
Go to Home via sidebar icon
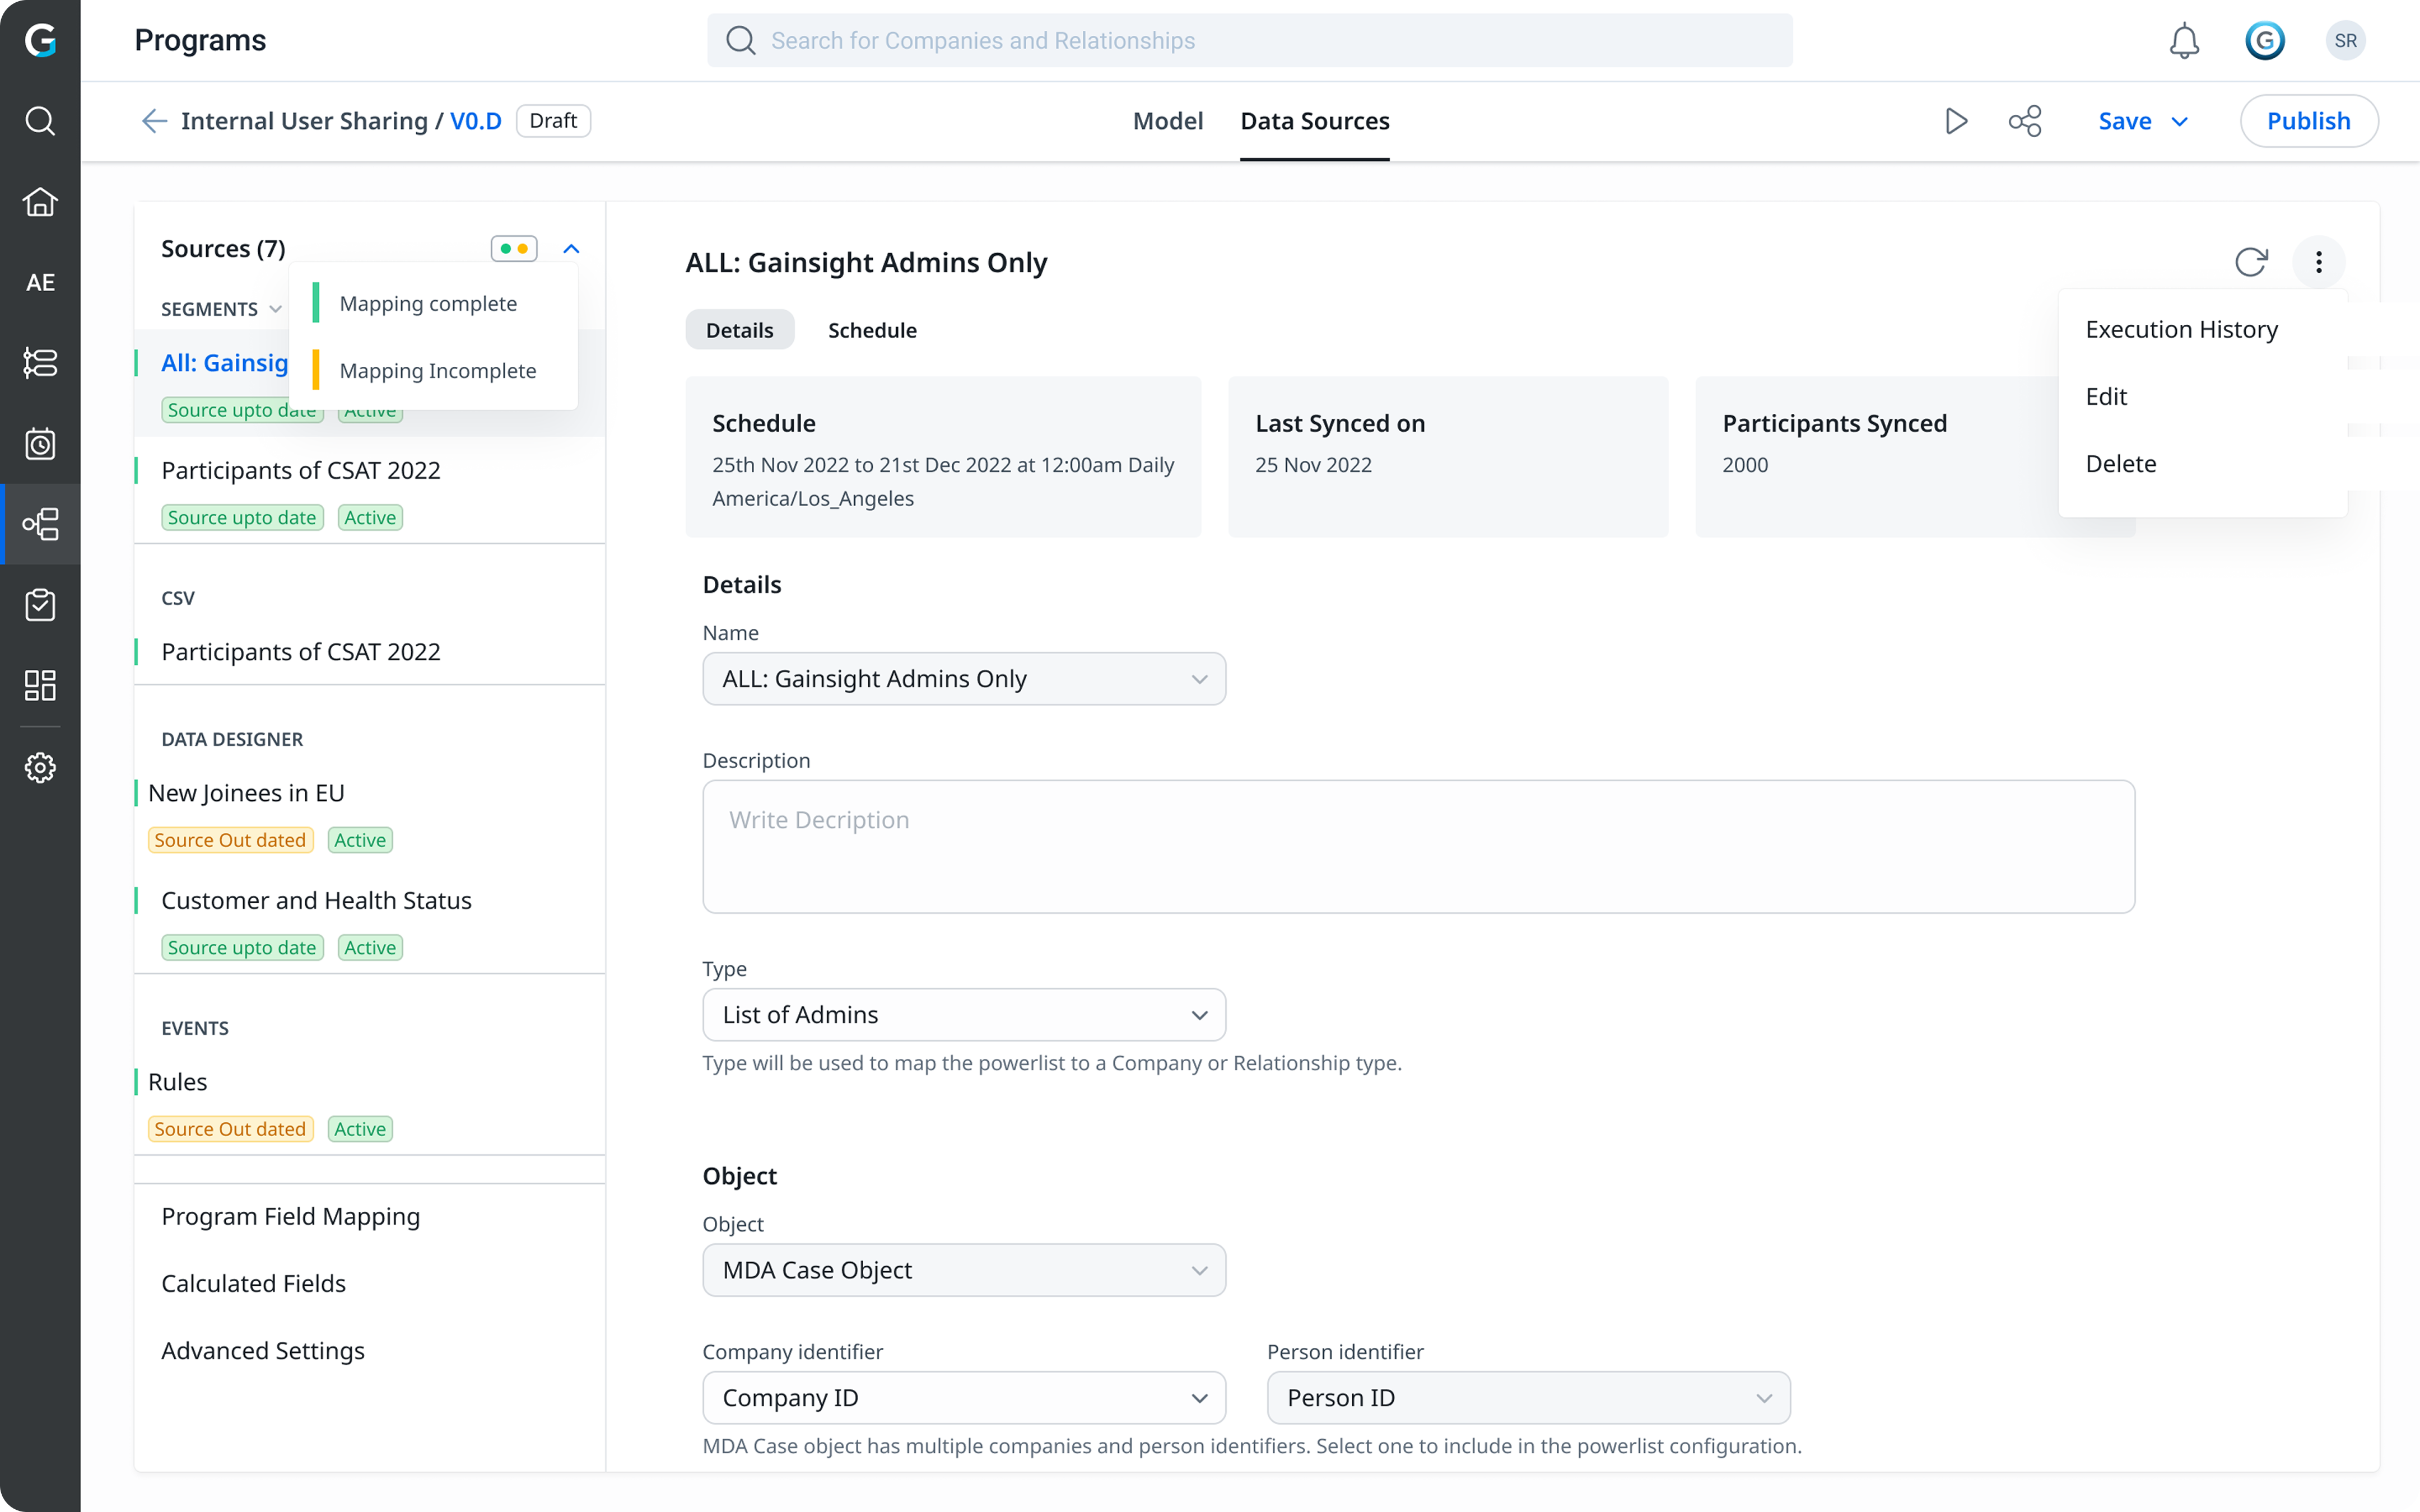click(x=40, y=202)
